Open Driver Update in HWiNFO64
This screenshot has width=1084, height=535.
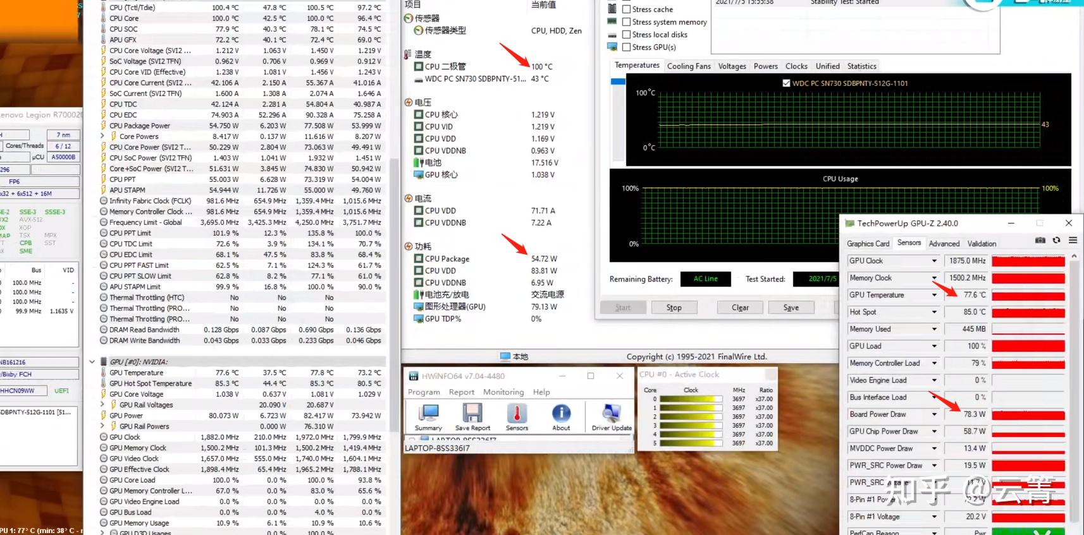[612, 417]
